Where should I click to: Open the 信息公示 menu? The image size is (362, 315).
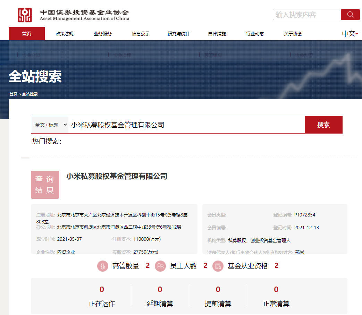[141, 34]
